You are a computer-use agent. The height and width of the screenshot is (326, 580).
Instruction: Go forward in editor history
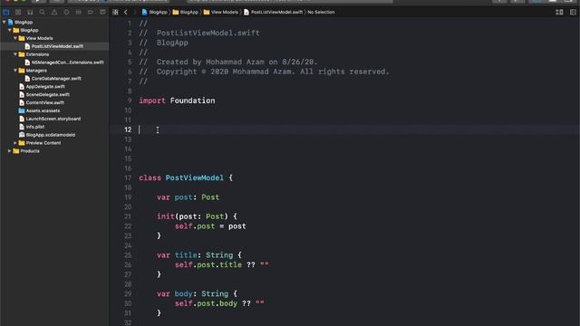click(x=134, y=12)
